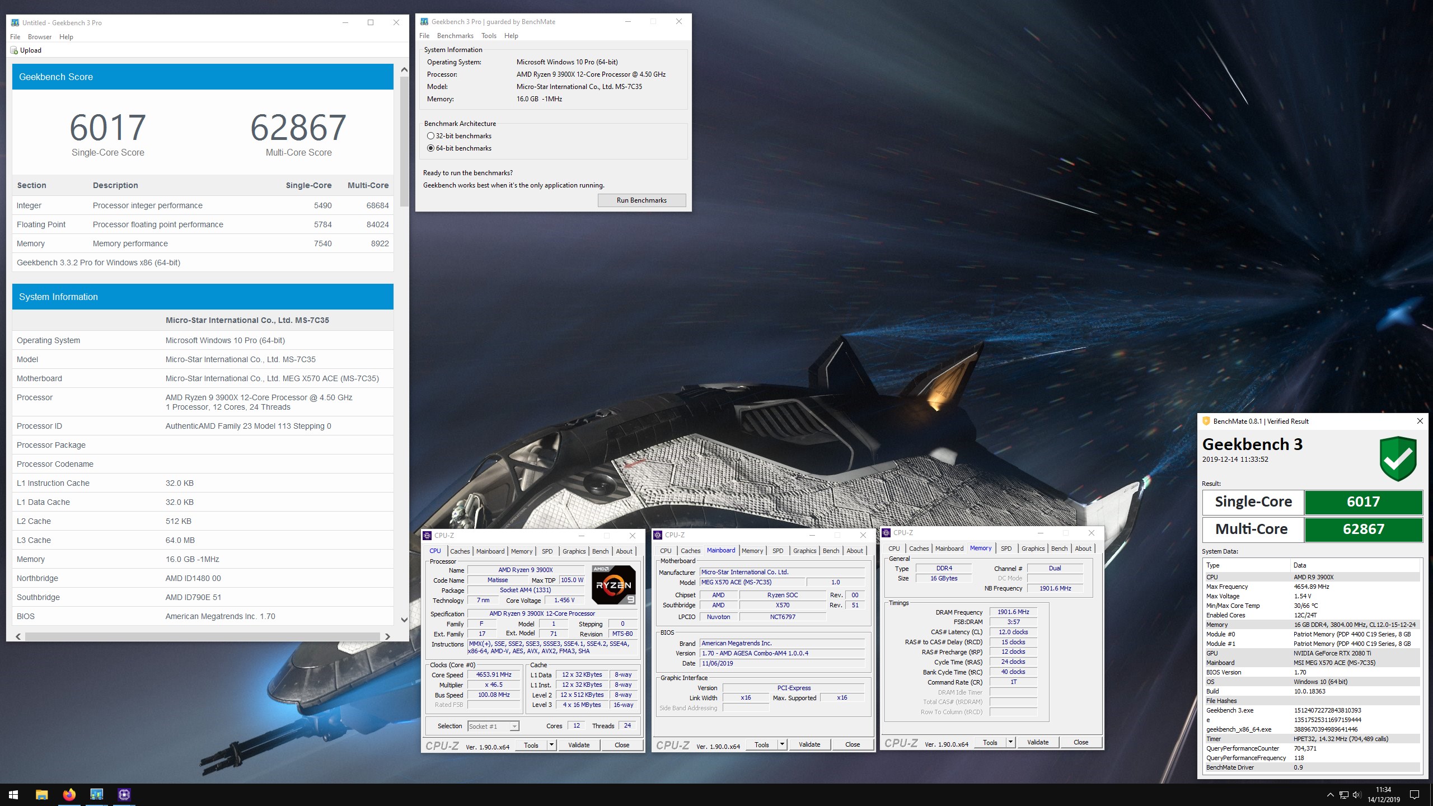The image size is (1433, 806).
Task: Open Tools menu in guarded Geekbench window
Action: tap(489, 36)
